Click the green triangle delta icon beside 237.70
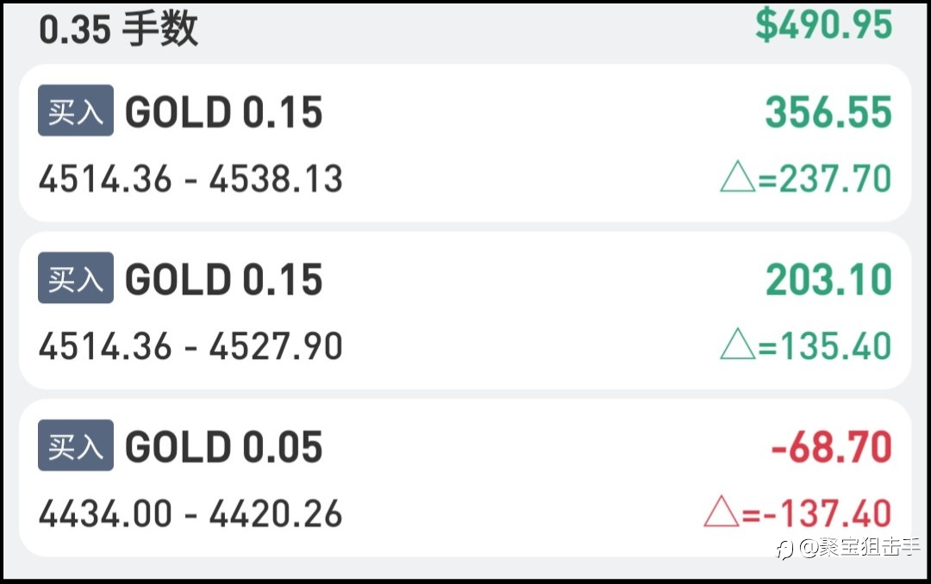Viewport: 931px width, 584px height. 738,180
